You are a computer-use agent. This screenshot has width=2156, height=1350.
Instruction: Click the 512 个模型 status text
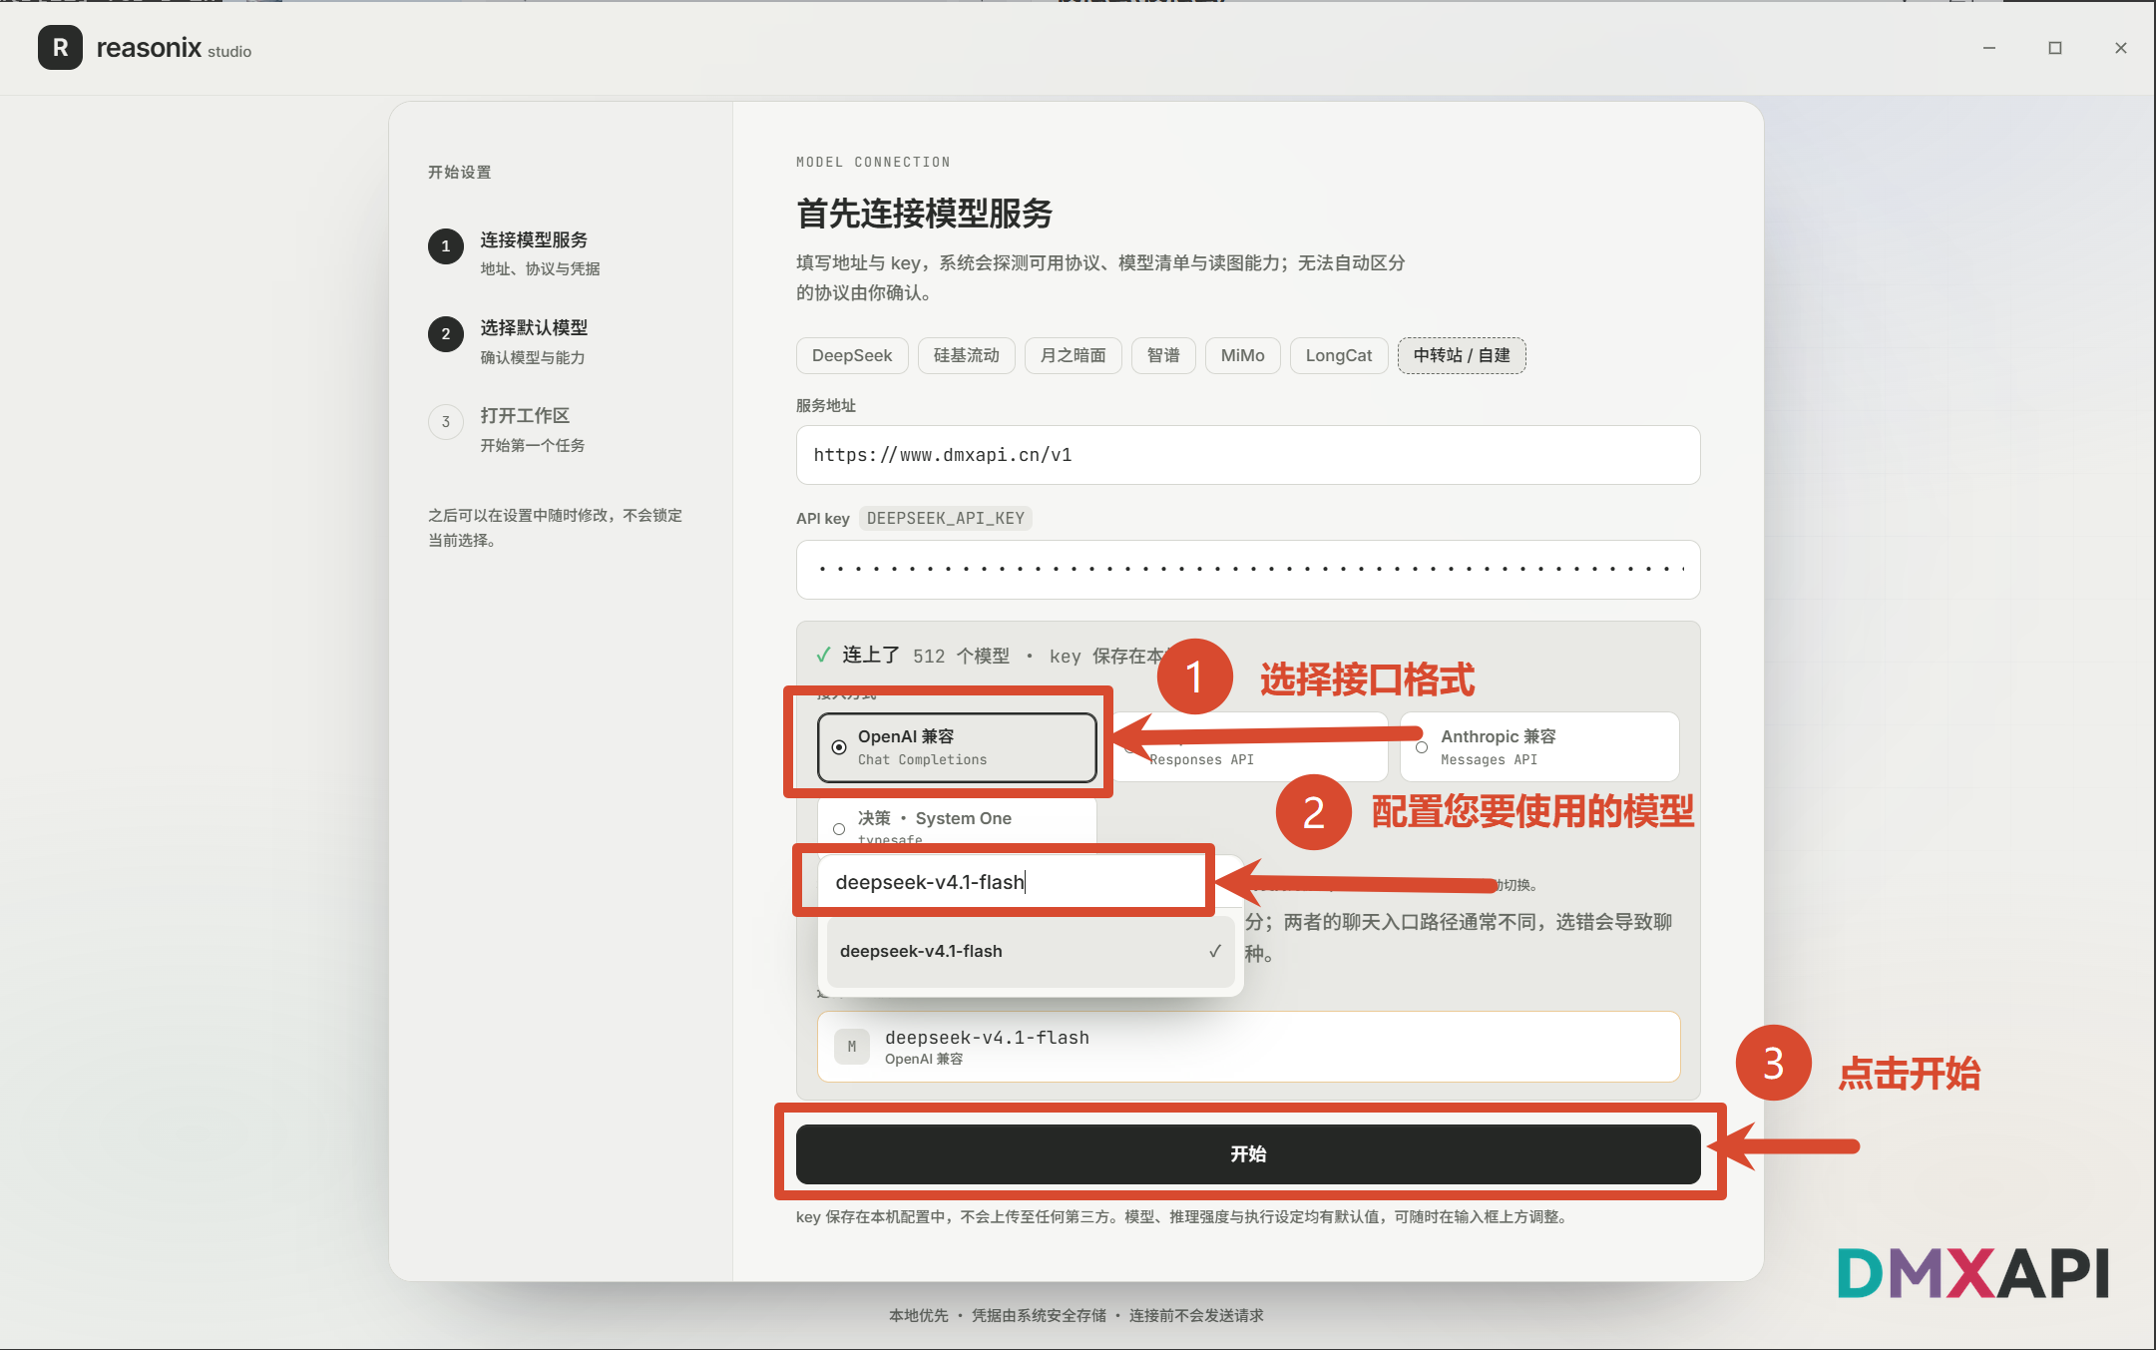click(x=961, y=656)
